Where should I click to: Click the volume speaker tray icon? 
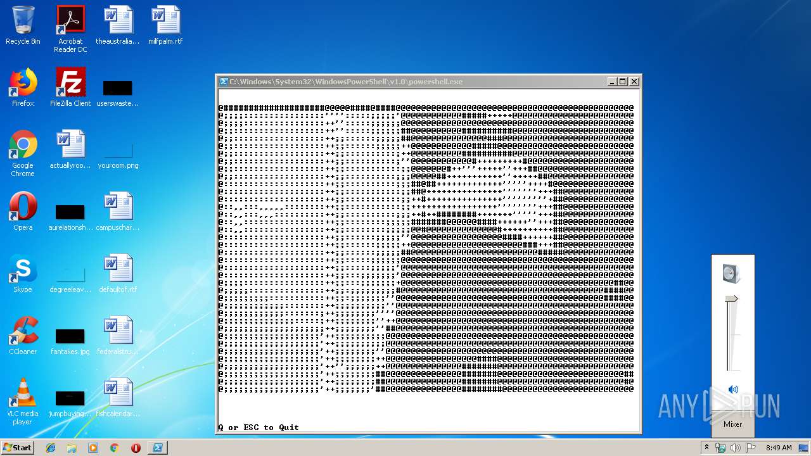click(x=735, y=448)
